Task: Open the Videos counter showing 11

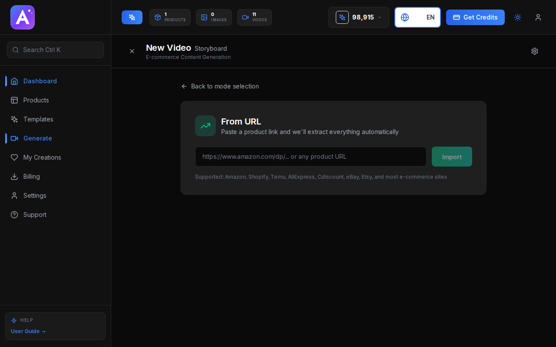Action: click(245, 17)
